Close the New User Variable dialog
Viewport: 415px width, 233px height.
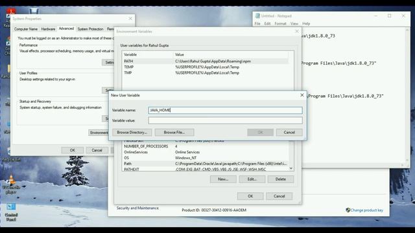tap(302, 95)
